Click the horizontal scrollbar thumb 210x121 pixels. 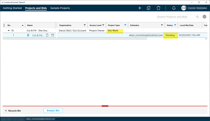pos(76,39)
